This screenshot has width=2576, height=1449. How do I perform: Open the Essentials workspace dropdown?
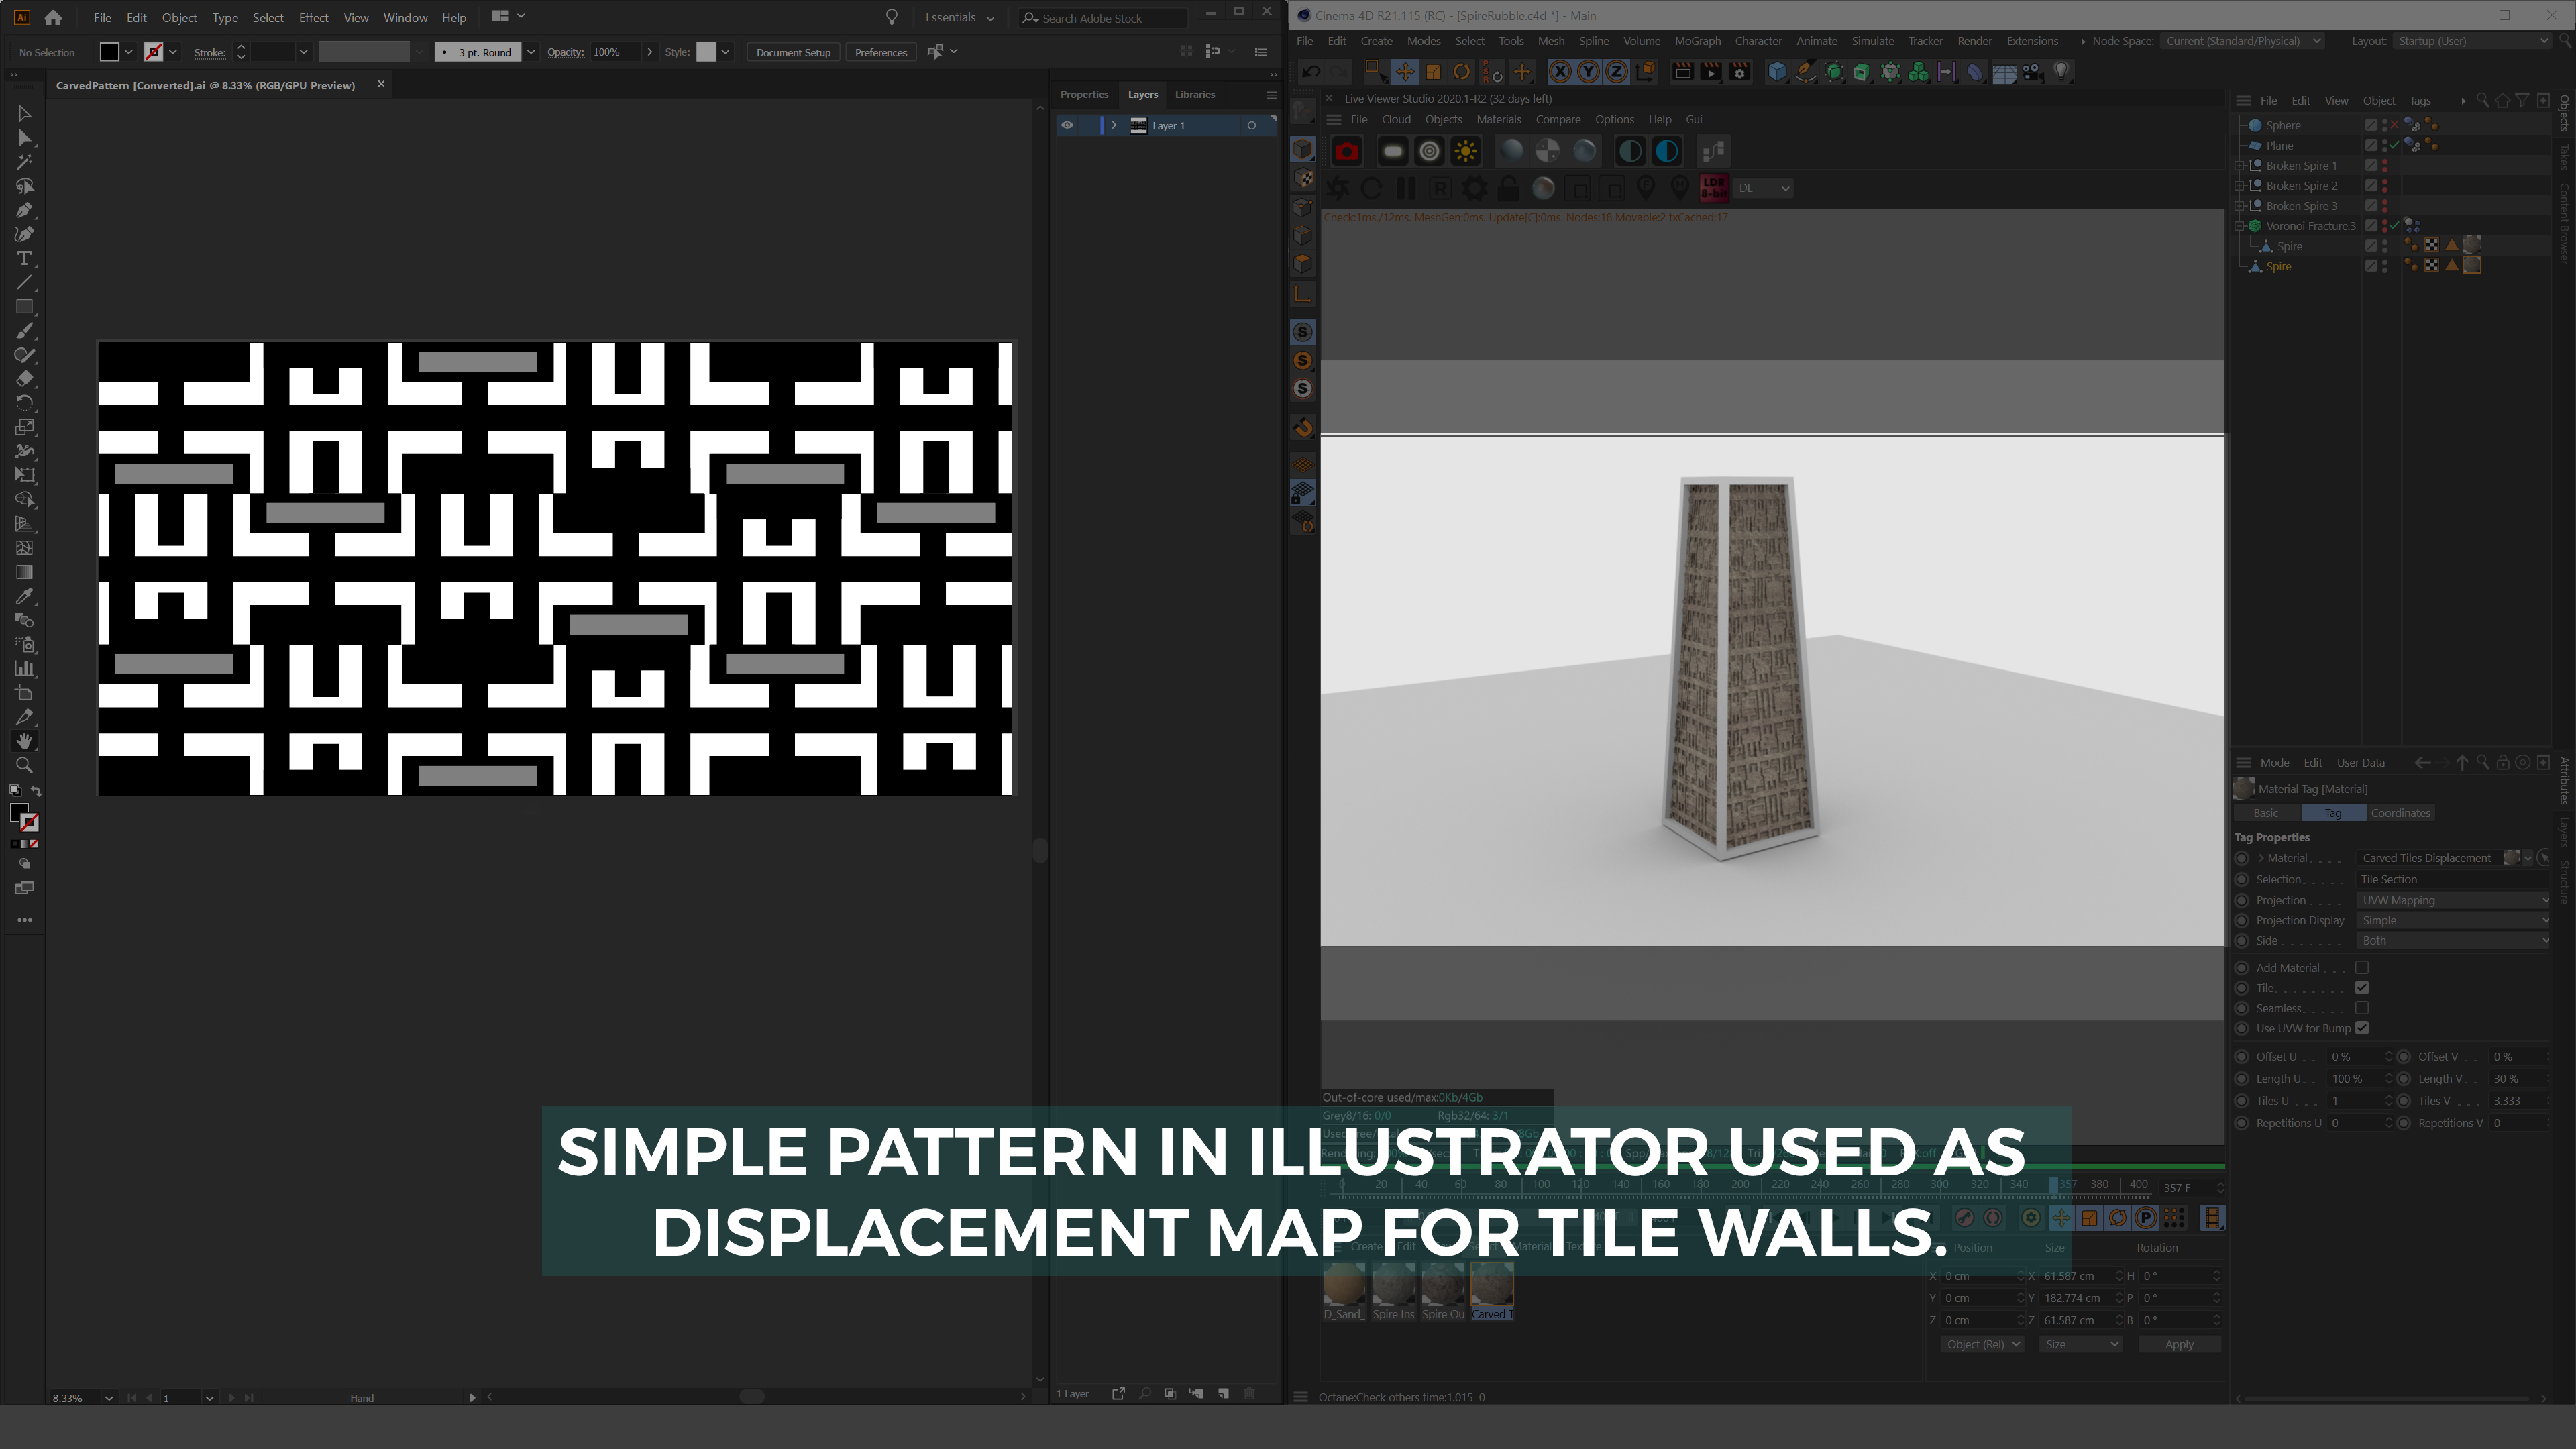pos(959,17)
